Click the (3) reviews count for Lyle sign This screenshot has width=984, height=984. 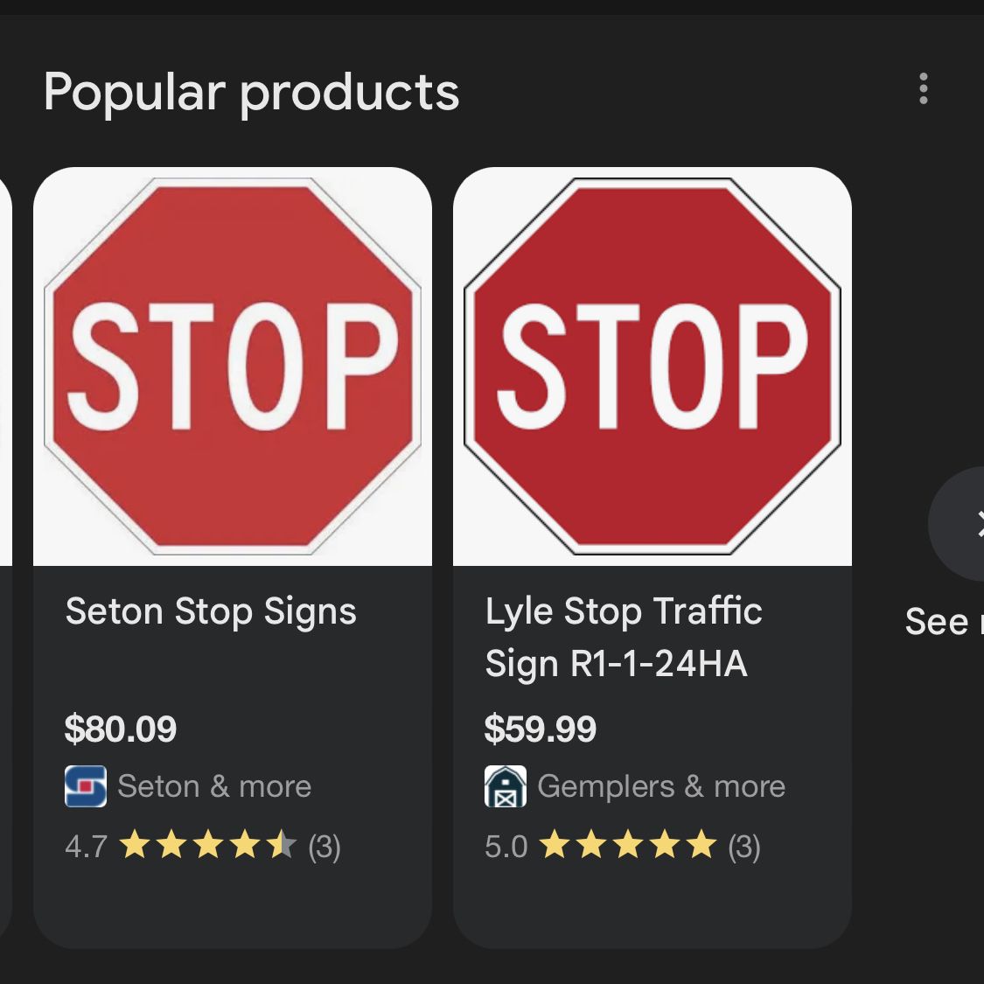coord(745,845)
